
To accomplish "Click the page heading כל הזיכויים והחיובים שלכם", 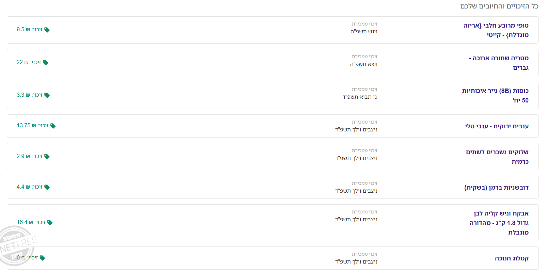I will click(x=499, y=6).
